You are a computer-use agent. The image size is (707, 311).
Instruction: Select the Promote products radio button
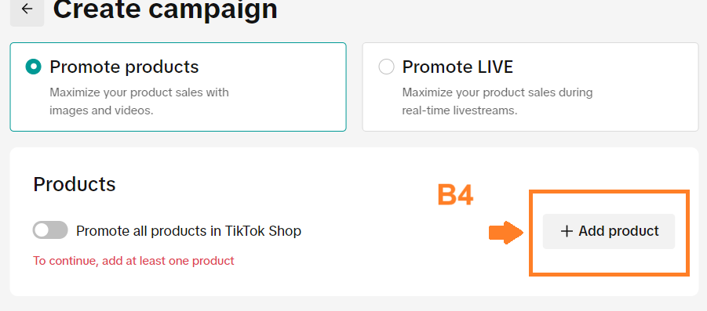(34, 67)
